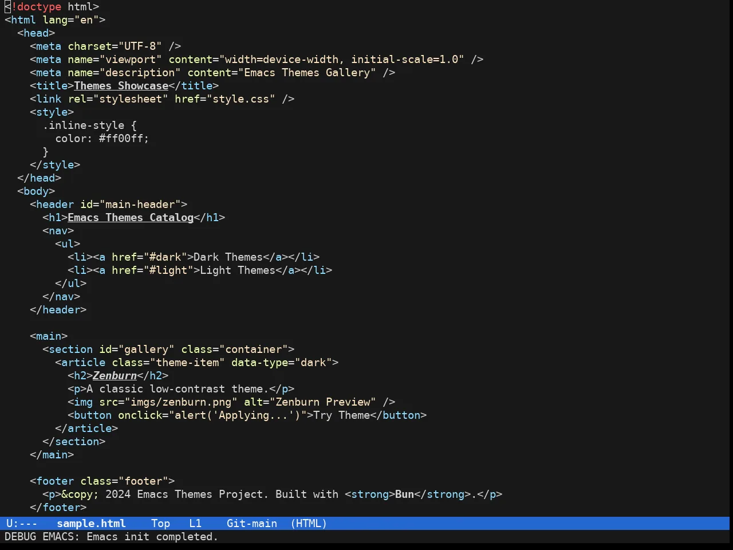Click the opening <main> tag
This screenshot has width=733, height=550.
49,336
